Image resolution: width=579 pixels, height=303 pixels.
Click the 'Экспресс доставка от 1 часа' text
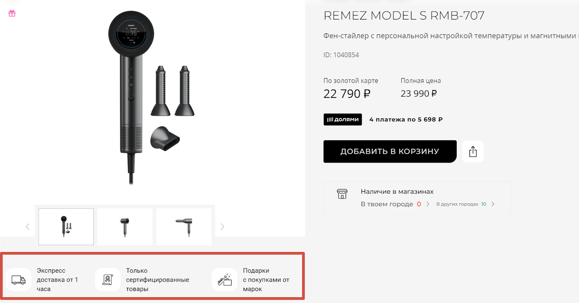tap(57, 280)
